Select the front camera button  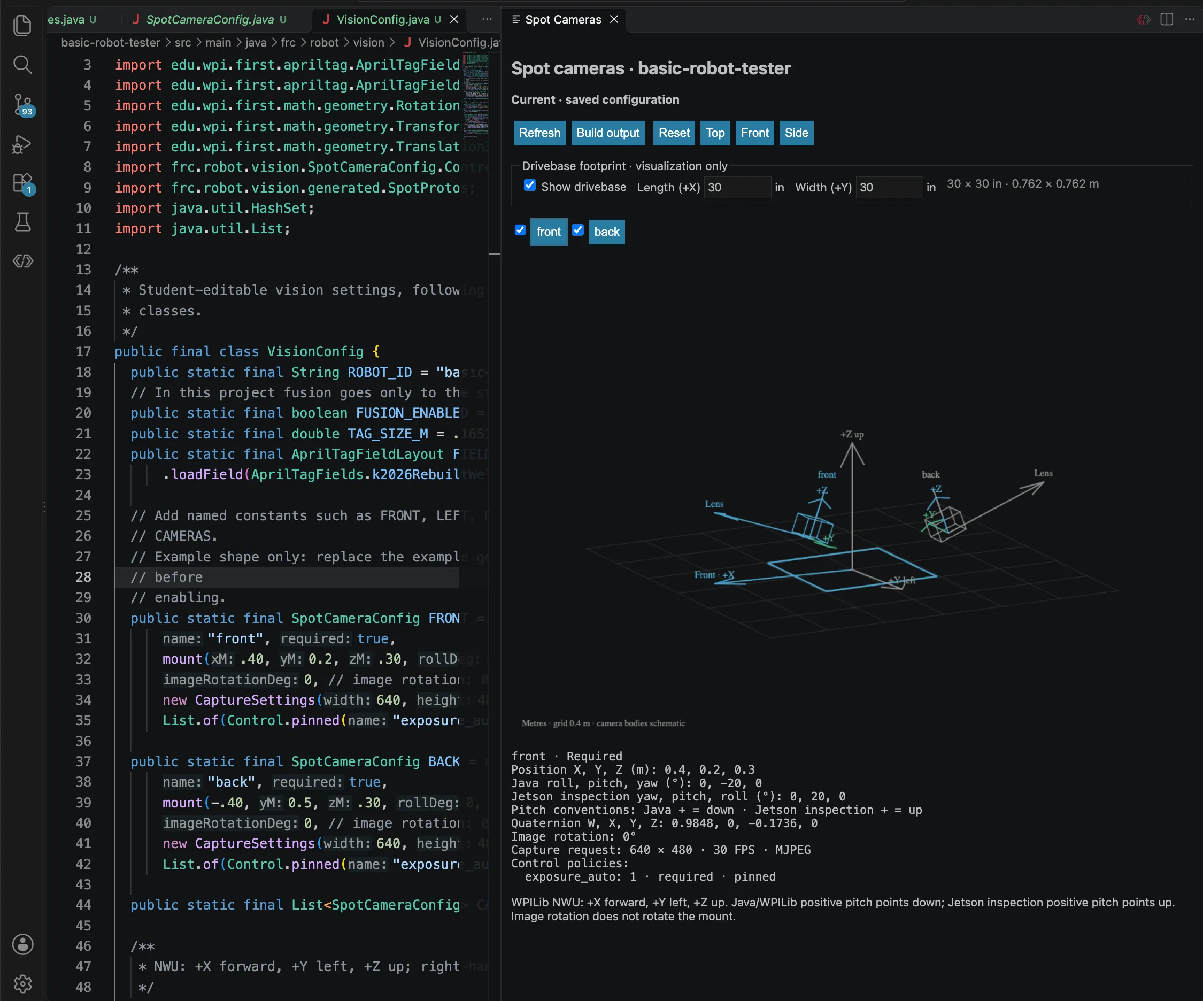[548, 232]
